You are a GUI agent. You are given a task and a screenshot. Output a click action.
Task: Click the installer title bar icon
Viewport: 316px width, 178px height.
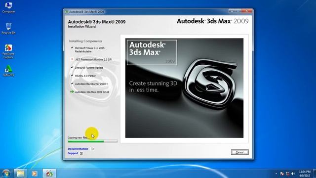(x=66, y=12)
